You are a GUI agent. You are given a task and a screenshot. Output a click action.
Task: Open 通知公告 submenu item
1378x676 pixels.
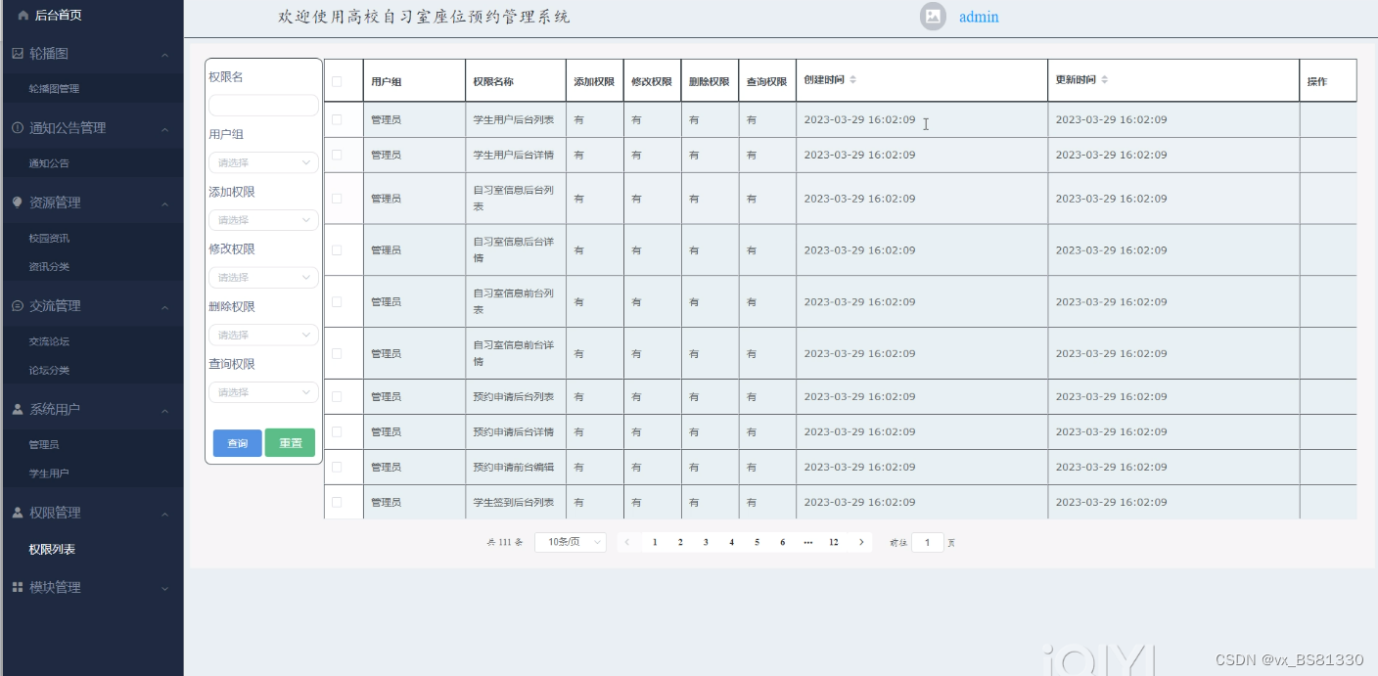click(49, 163)
